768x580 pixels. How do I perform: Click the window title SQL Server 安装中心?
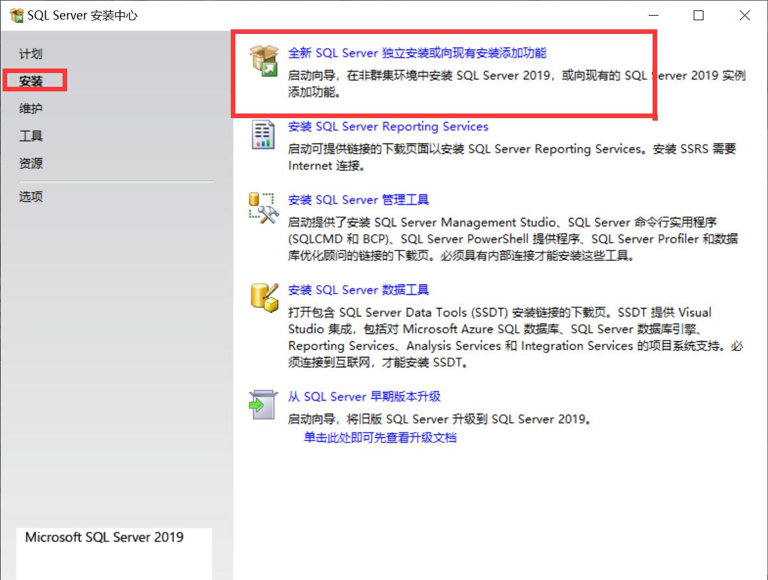[82, 15]
